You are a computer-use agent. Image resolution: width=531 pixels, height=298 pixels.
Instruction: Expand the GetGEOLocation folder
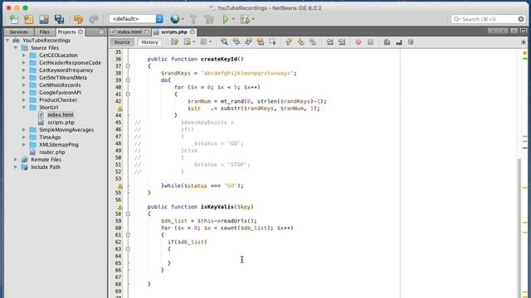point(24,55)
